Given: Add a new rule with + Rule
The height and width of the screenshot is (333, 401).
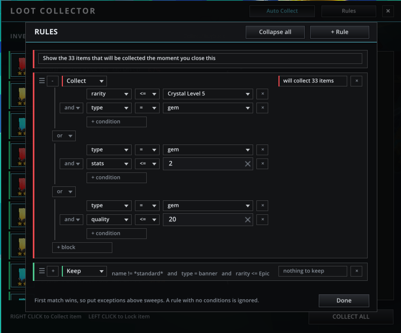Looking at the screenshot, I should pyautogui.click(x=340, y=32).
